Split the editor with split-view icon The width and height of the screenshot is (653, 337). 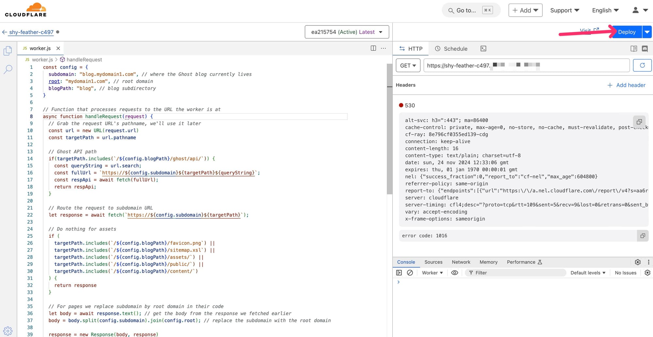373,48
